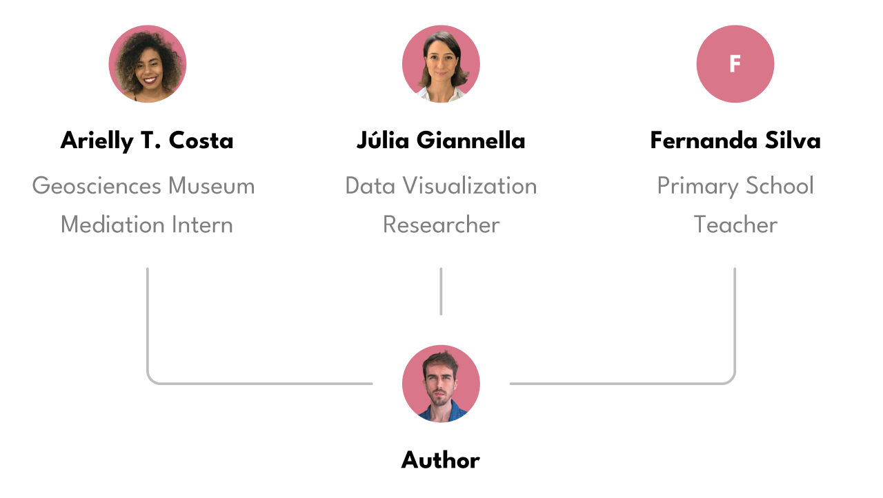Screen dimensions: 883x498
Task: Click the Author label
Action: coord(441,460)
